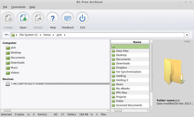The width and height of the screenshot is (194, 117).
Task: Open Help via question mark icon
Action: (53, 18)
